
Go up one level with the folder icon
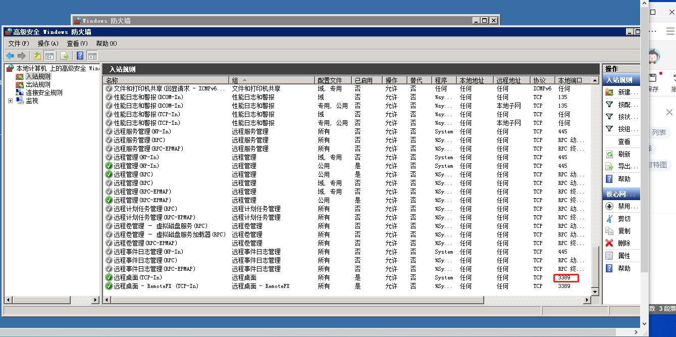coord(37,56)
